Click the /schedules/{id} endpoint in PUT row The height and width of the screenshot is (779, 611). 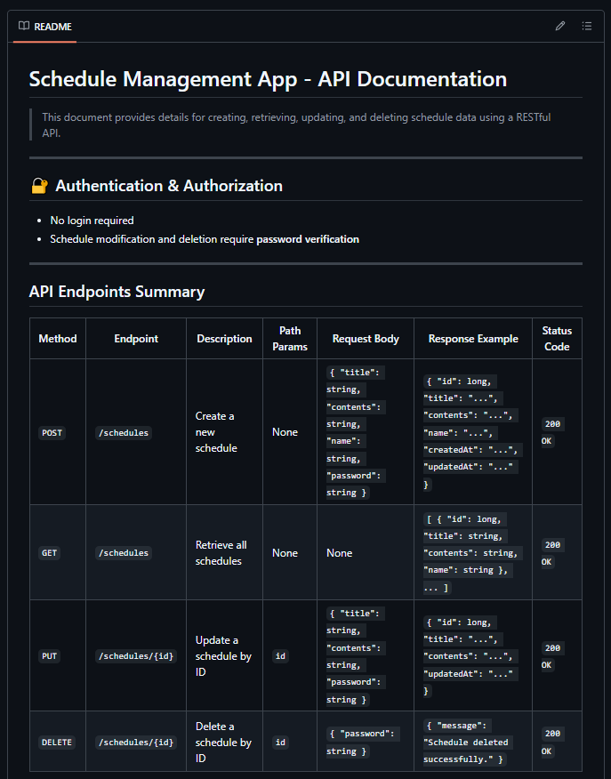click(135, 656)
